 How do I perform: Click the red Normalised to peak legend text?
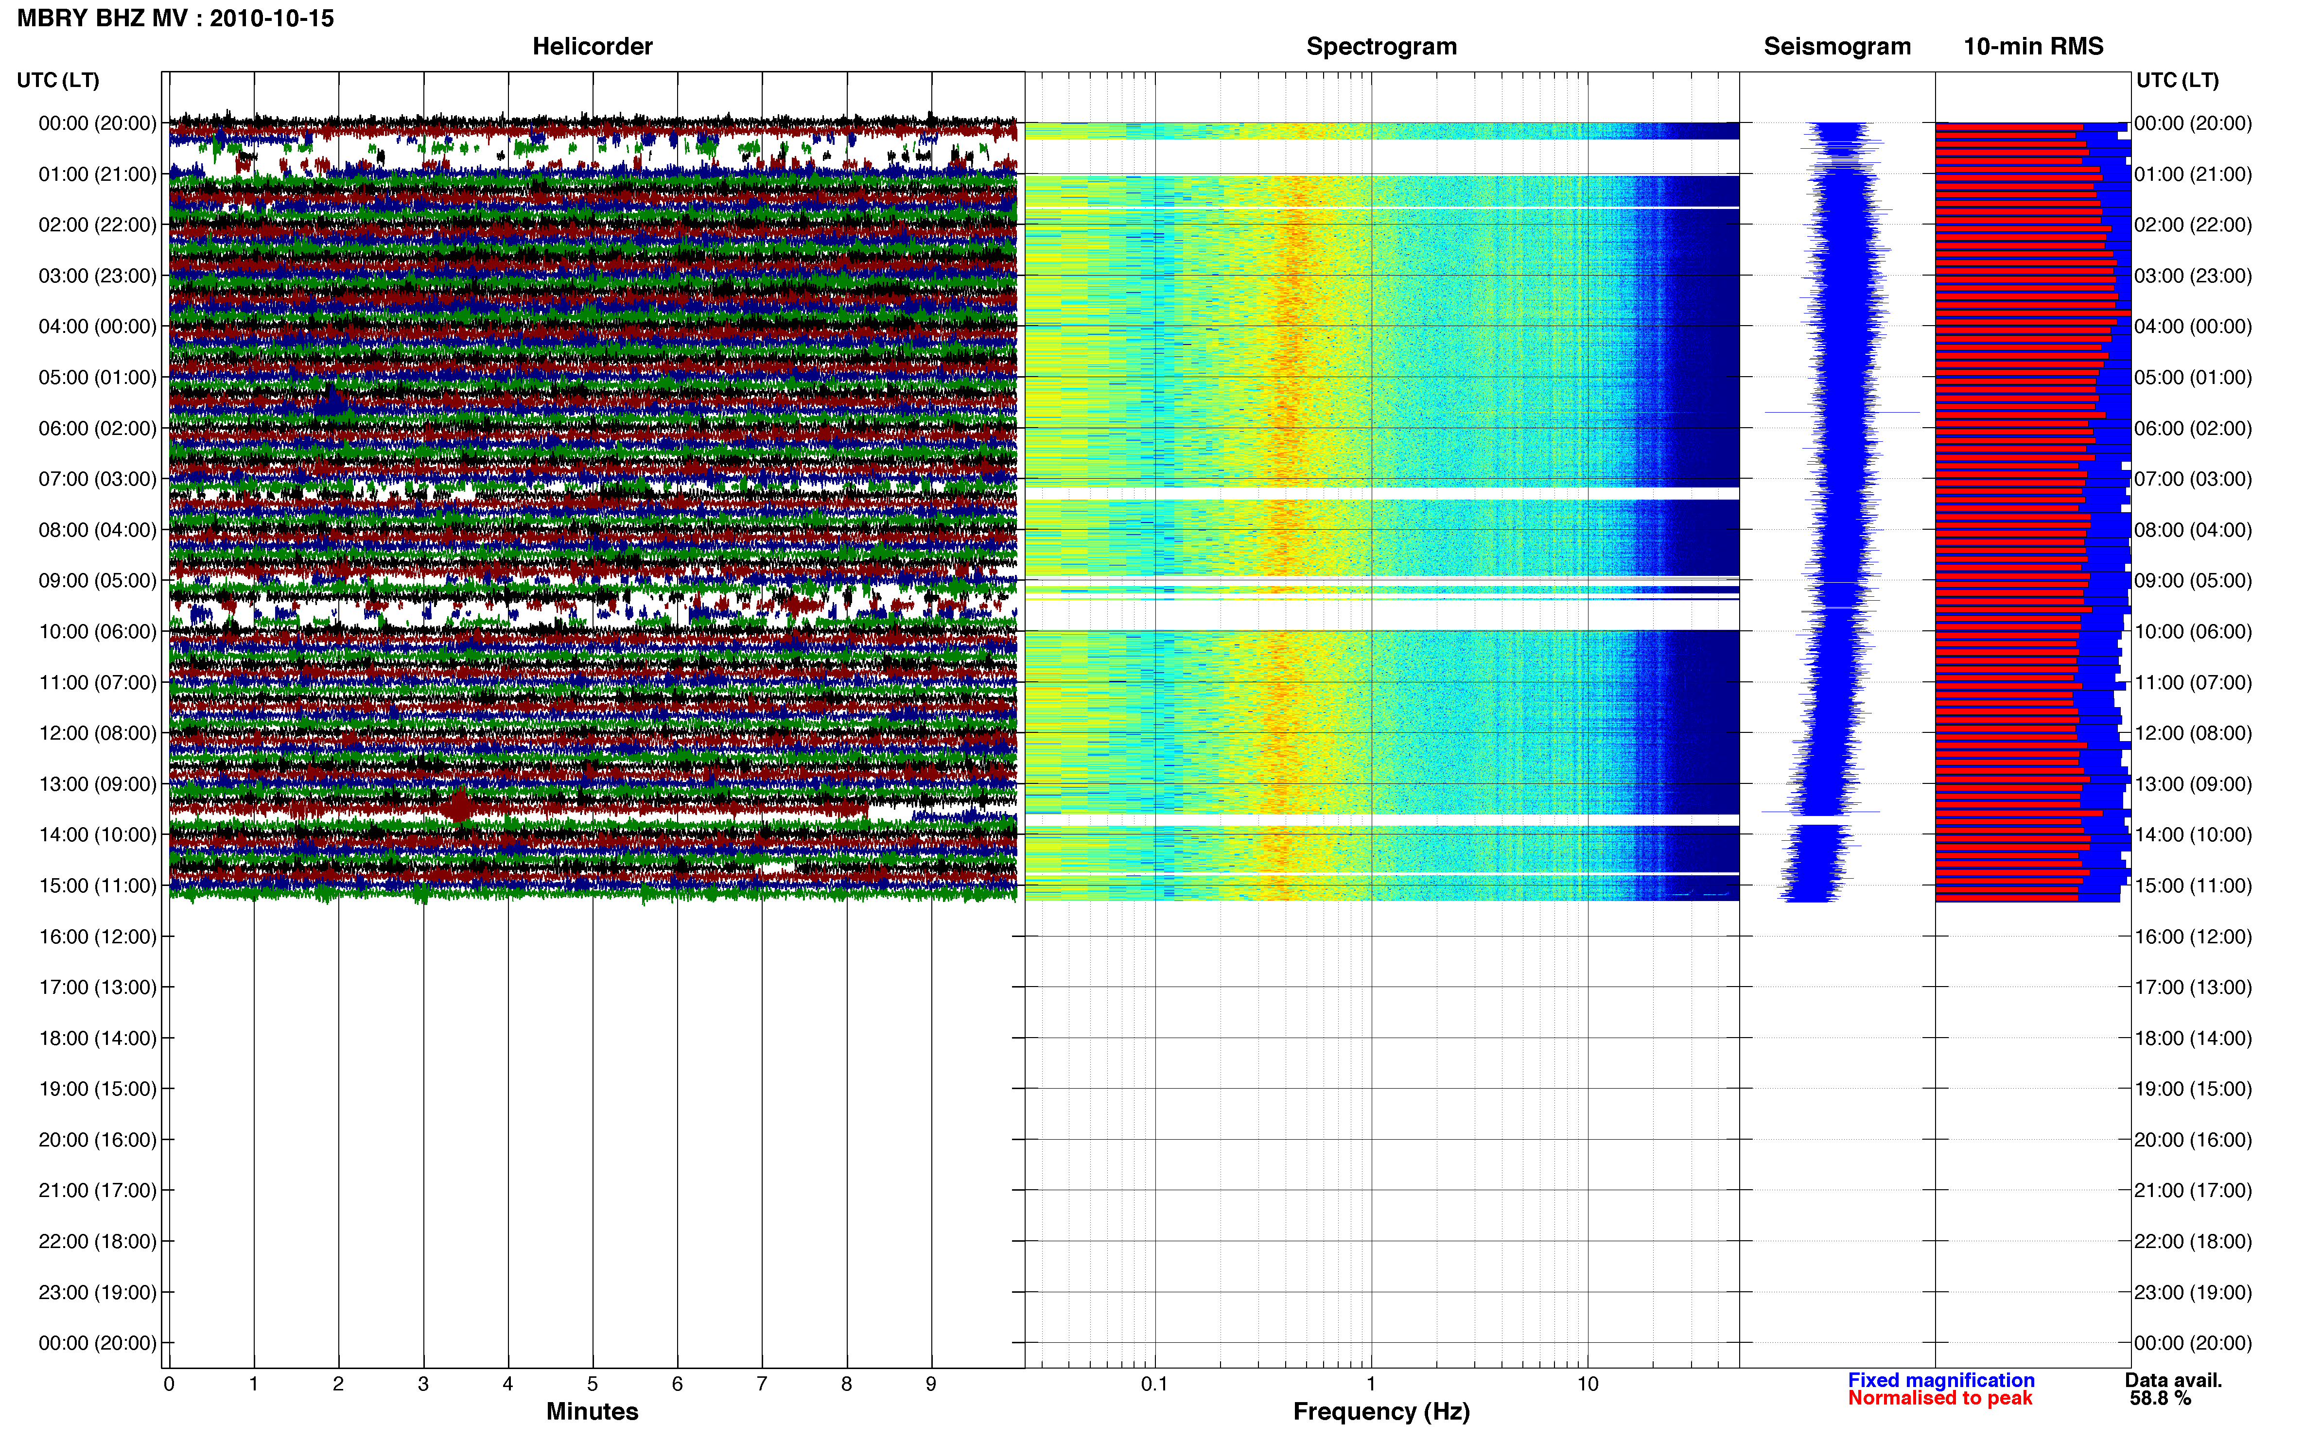coord(1939,1398)
